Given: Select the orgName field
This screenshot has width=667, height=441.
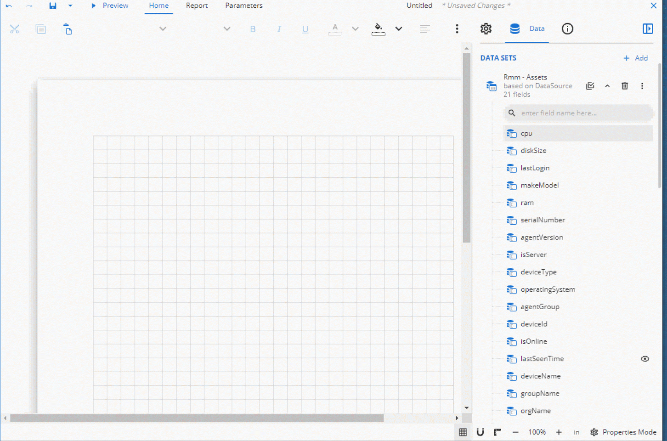Looking at the screenshot, I should coord(578,411).
